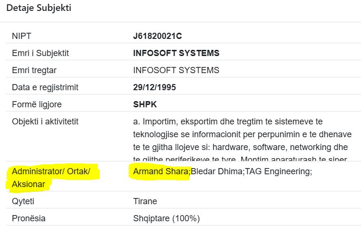The height and width of the screenshot is (226, 361).
Task: Select the city value Tirane
Action: point(145,201)
